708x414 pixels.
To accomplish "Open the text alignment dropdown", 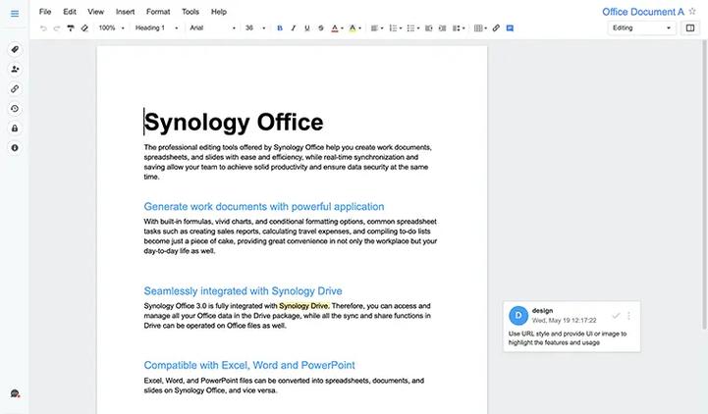I will [376, 28].
